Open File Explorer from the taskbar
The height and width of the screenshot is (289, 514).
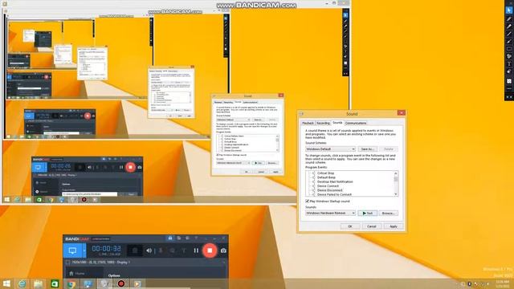point(39,283)
